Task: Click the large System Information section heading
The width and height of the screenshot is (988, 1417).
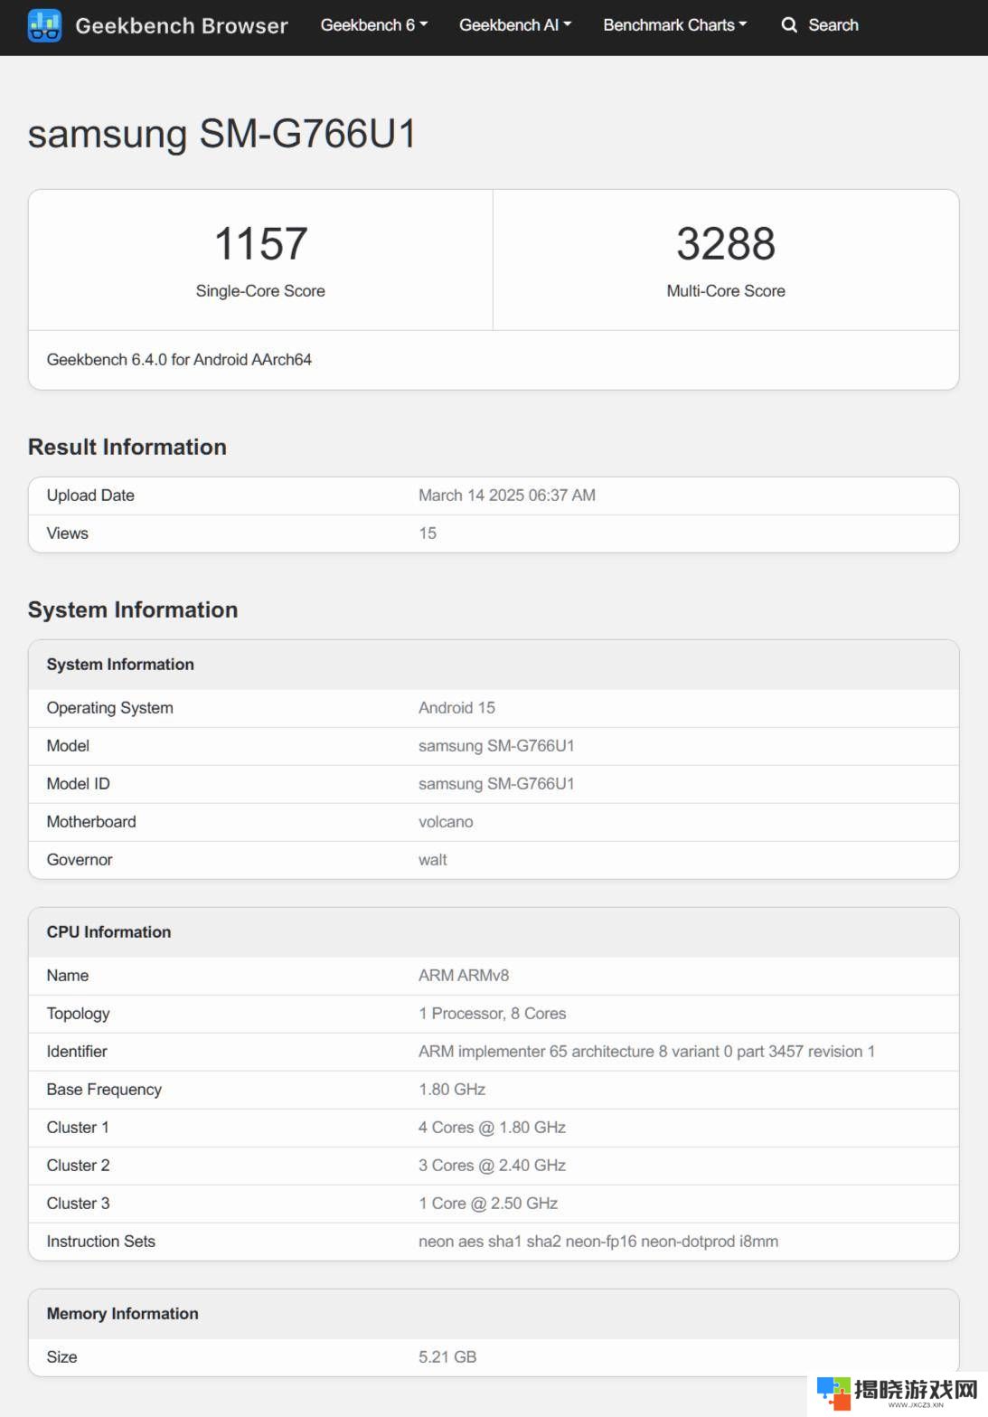Action: coord(133,609)
